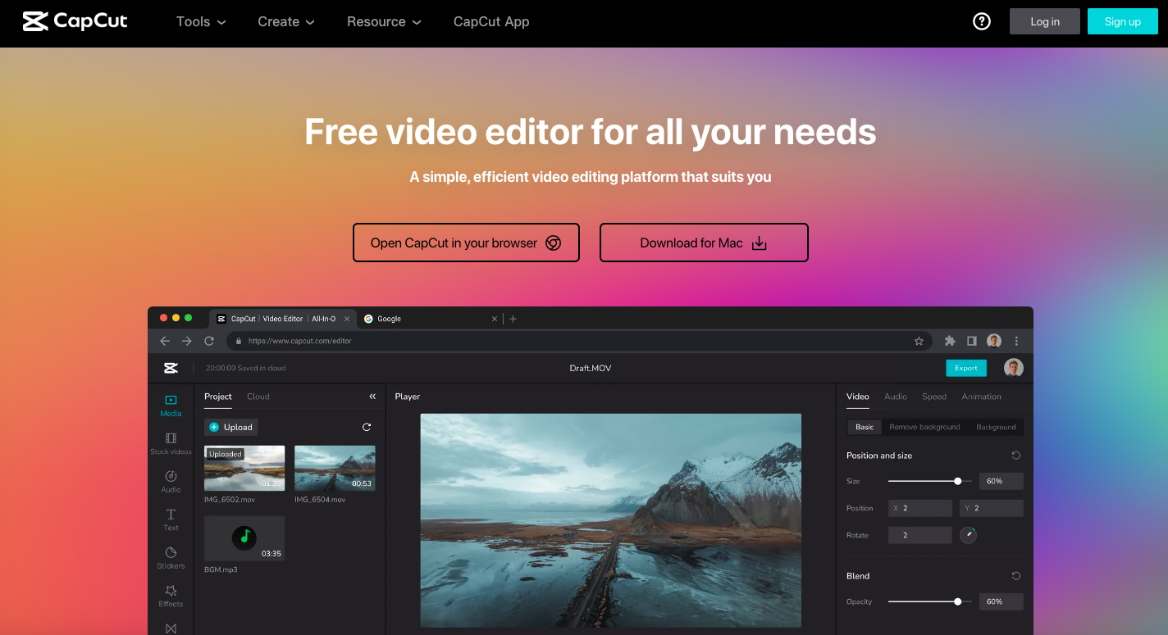Select the Animation properties tab
Image resolution: width=1168 pixels, height=635 pixels.
click(982, 397)
